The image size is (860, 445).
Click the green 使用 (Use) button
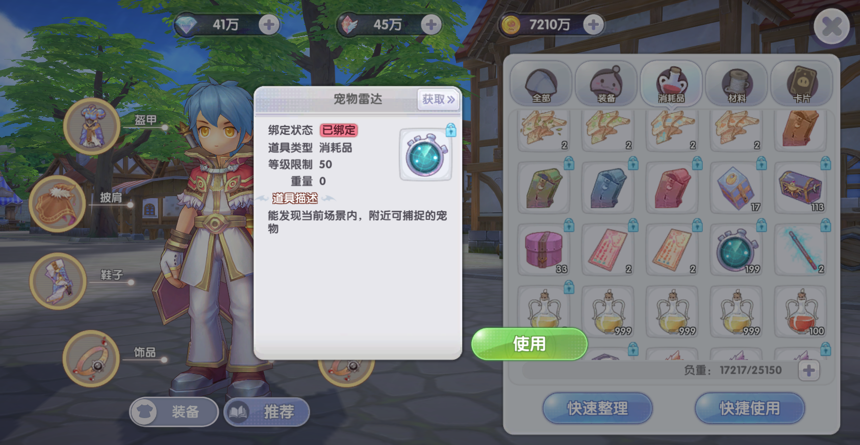point(529,344)
